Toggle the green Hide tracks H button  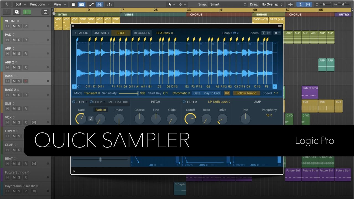[x=27, y=12]
